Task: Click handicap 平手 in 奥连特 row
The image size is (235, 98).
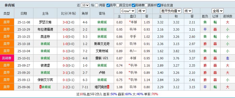Action: (x=133, y=37)
